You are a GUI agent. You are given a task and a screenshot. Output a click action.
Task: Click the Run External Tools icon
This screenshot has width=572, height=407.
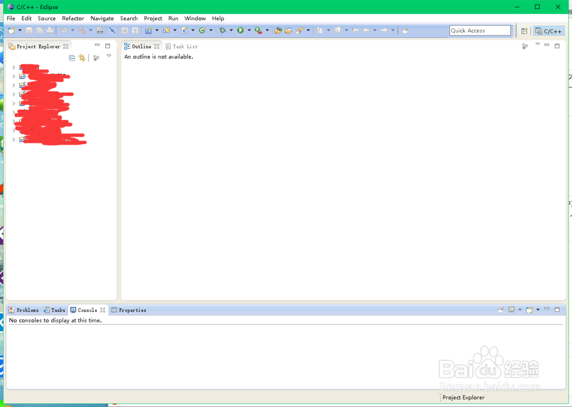[x=259, y=31]
